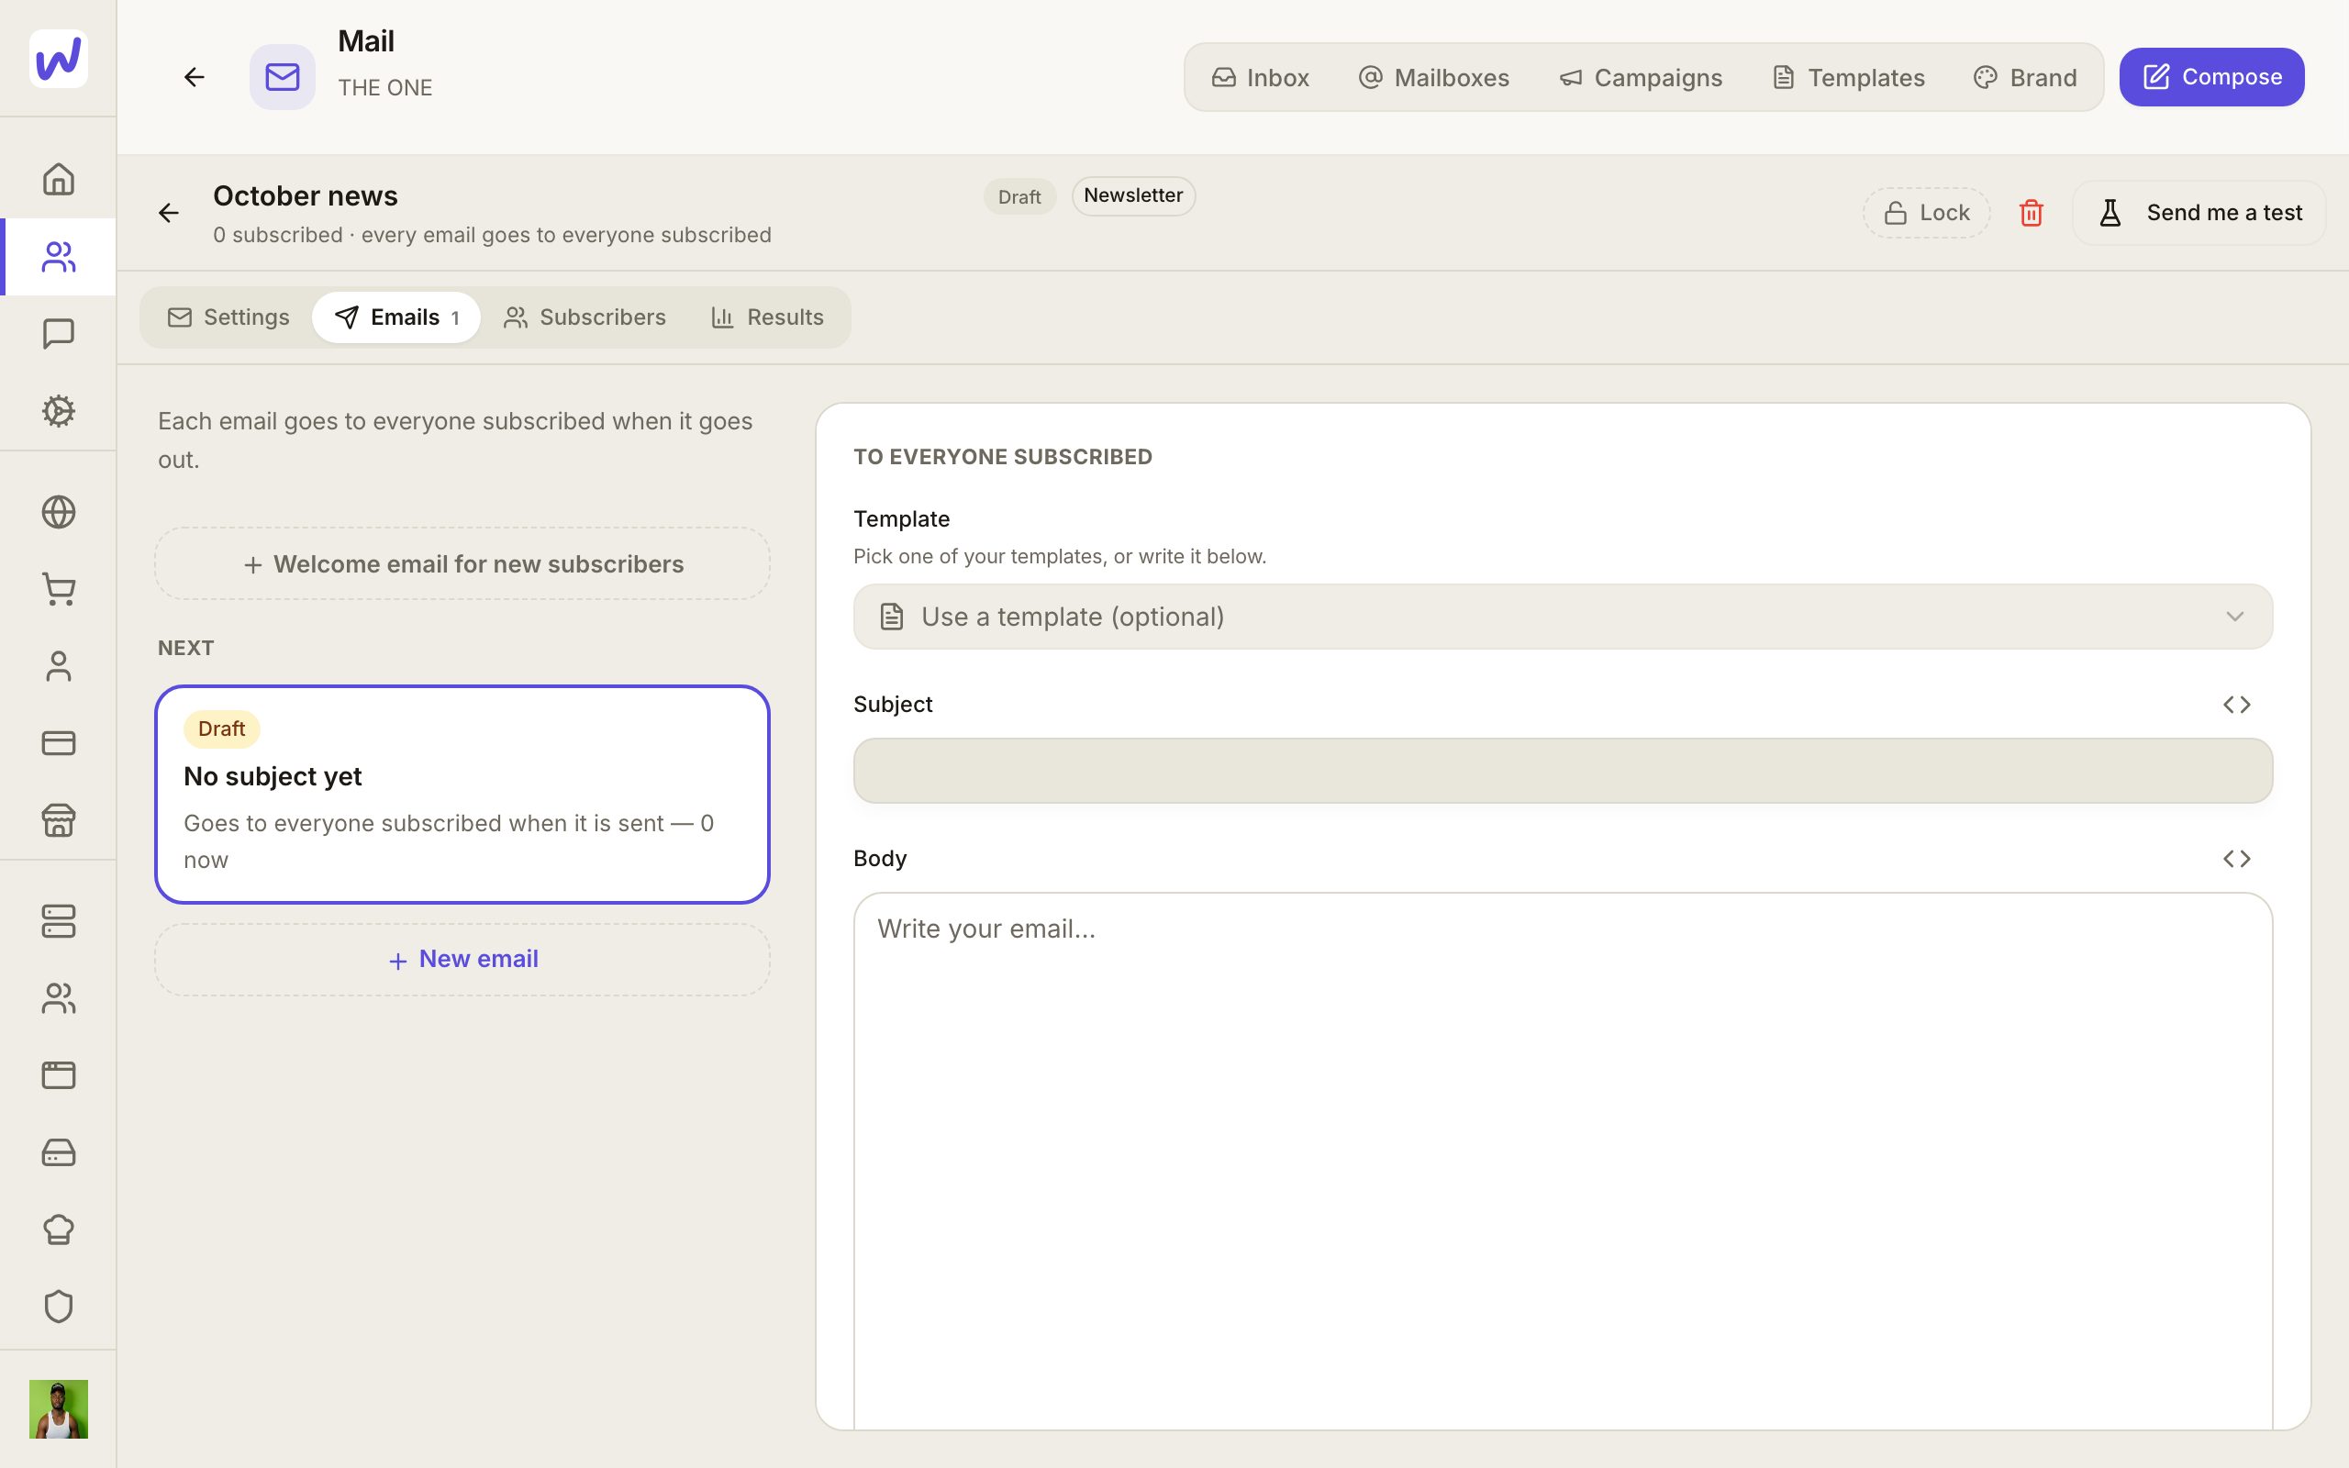Add Welcome email for new subscribers
The height and width of the screenshot is (1468, 2349).
[x=462, y=564]
